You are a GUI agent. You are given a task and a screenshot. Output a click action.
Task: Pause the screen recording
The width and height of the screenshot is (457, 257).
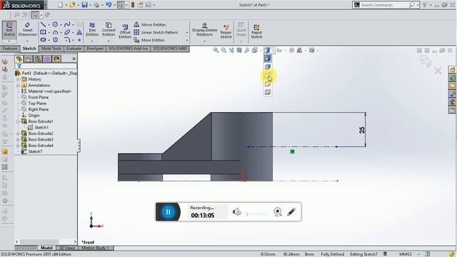pyautogui.click(x=168, y=212)
